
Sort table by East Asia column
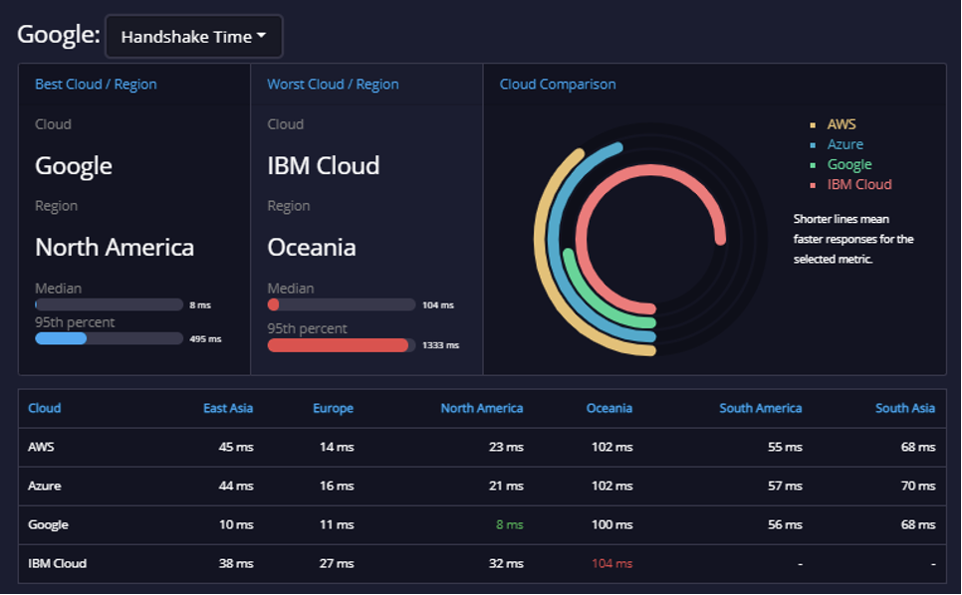[x=228, y=408]
